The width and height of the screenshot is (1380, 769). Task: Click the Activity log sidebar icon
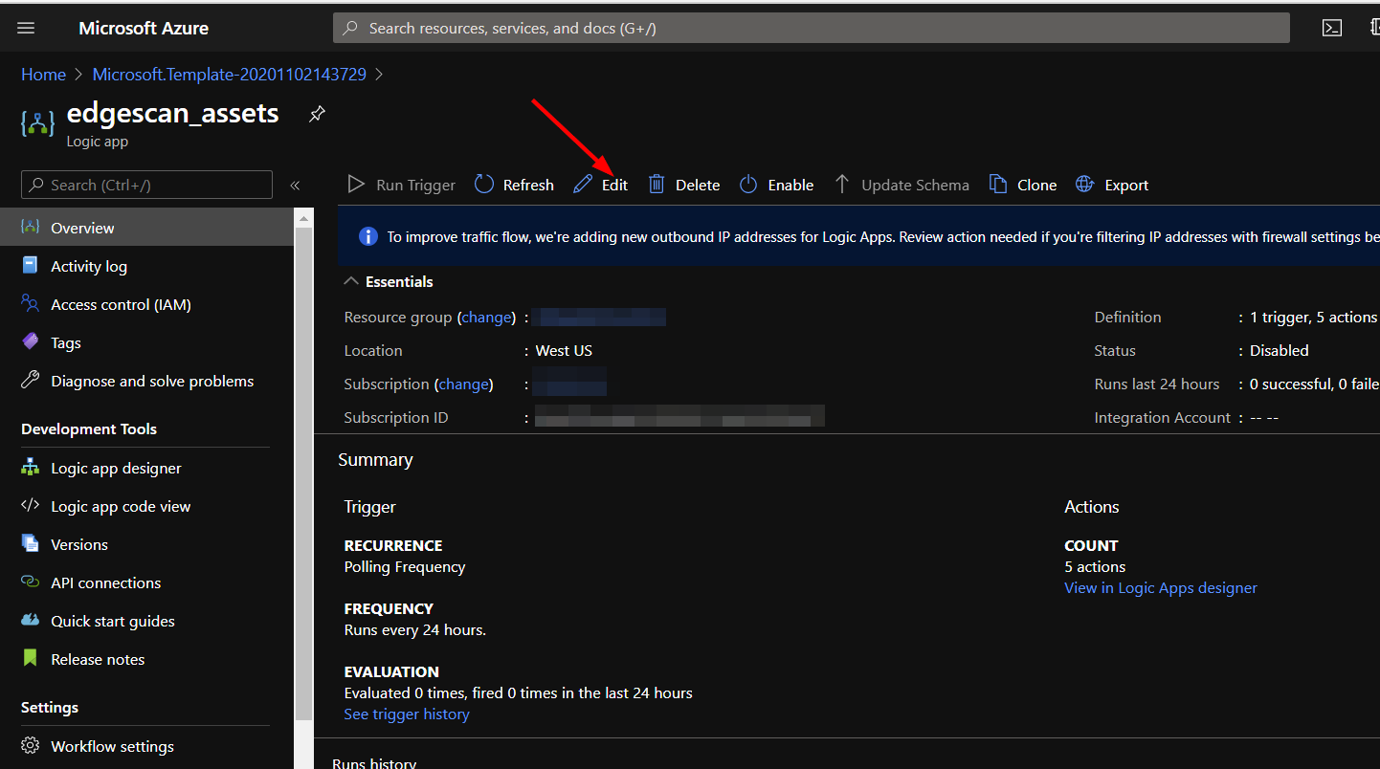pos(31,266)
